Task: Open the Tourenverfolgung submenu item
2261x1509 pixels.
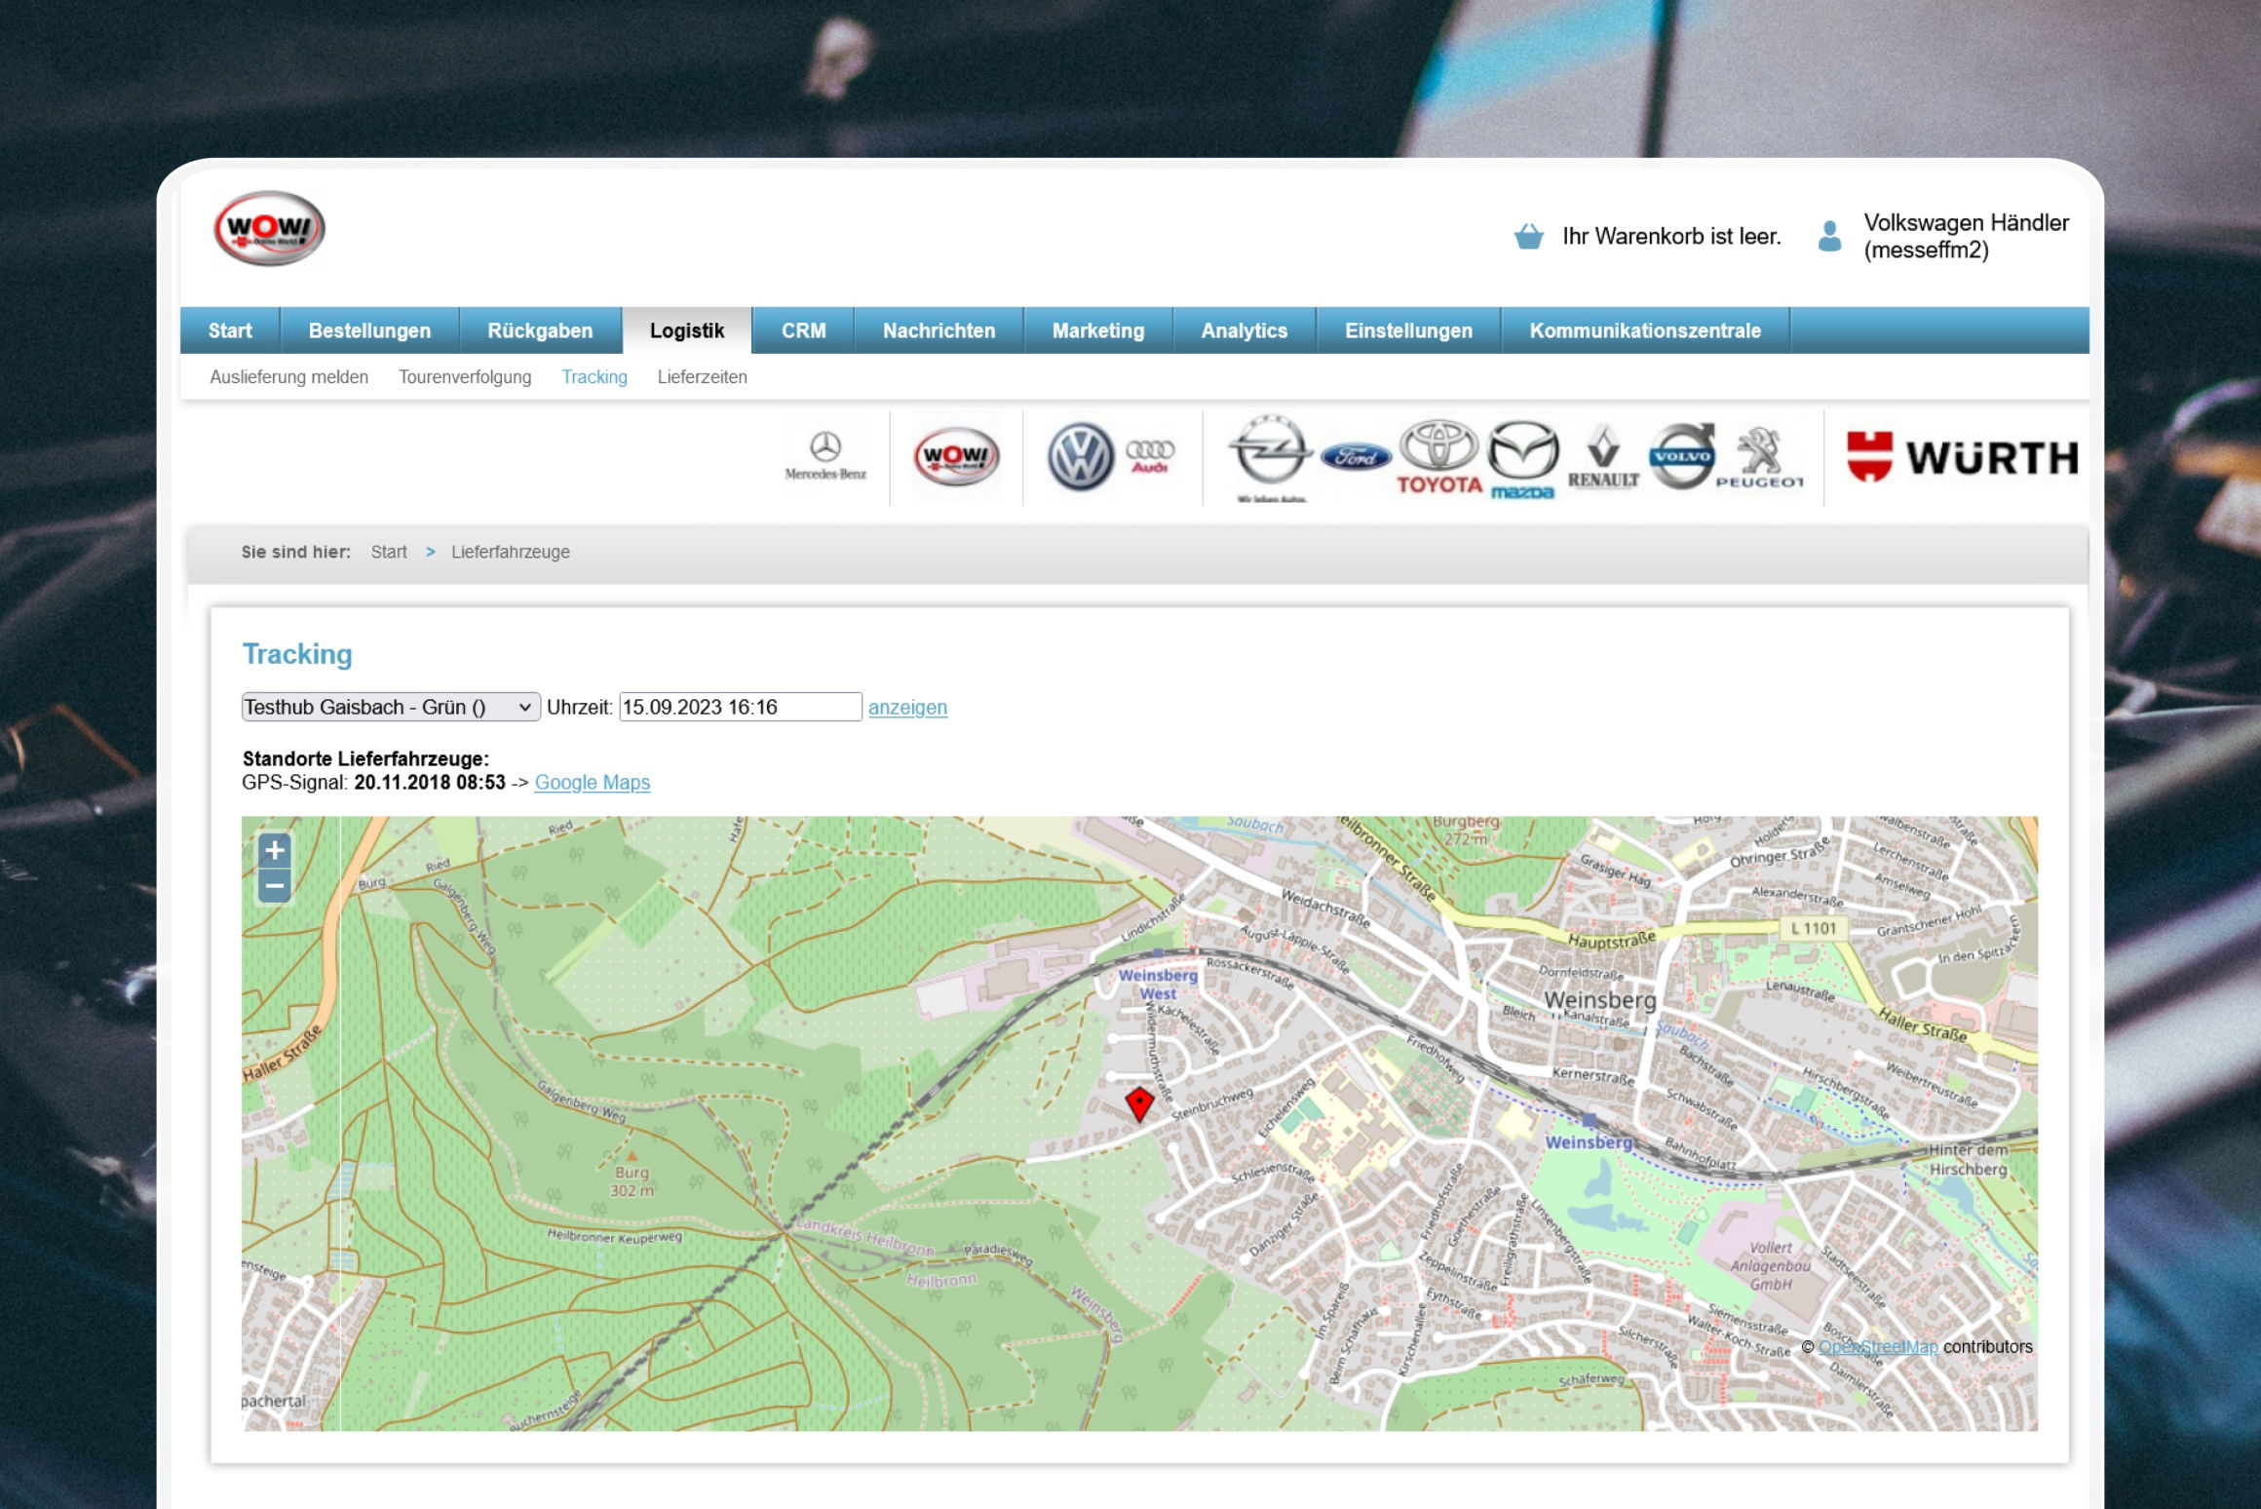Action: 465,377
